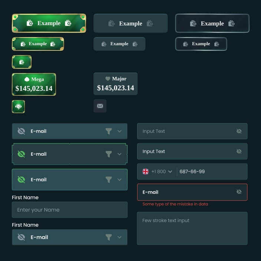Select the green Mega jackpot card
Image resolution: width=261 pixels, height=261 pixels.
point(34,85)
